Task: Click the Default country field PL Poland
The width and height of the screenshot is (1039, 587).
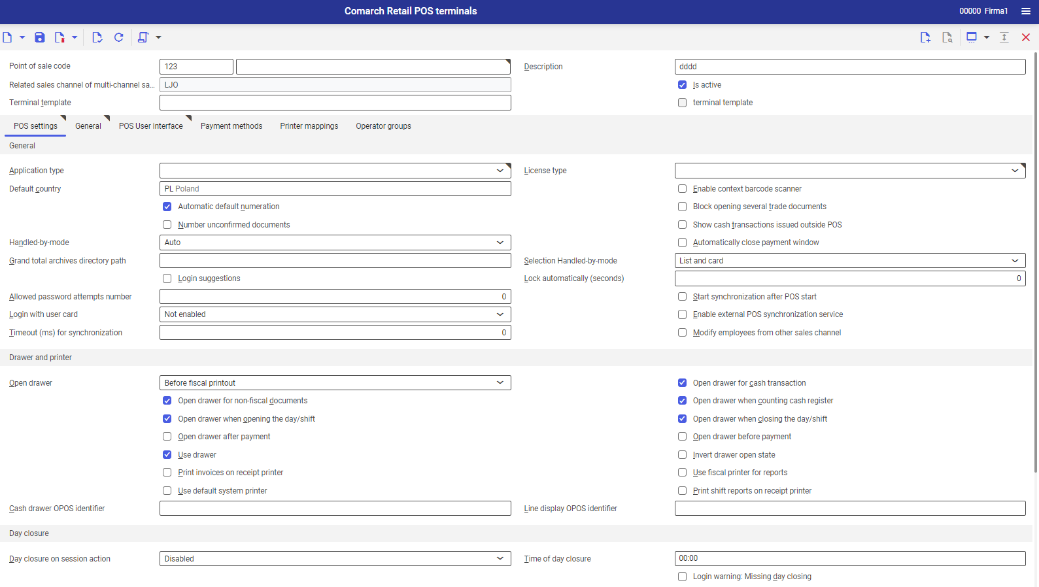Action: coord(335,189)
